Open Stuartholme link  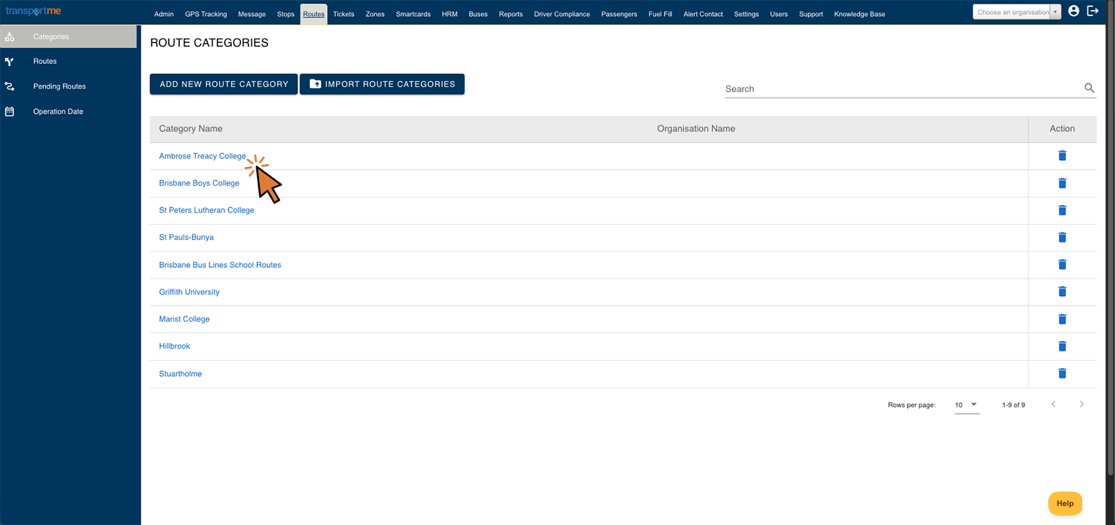coord(180,374)
